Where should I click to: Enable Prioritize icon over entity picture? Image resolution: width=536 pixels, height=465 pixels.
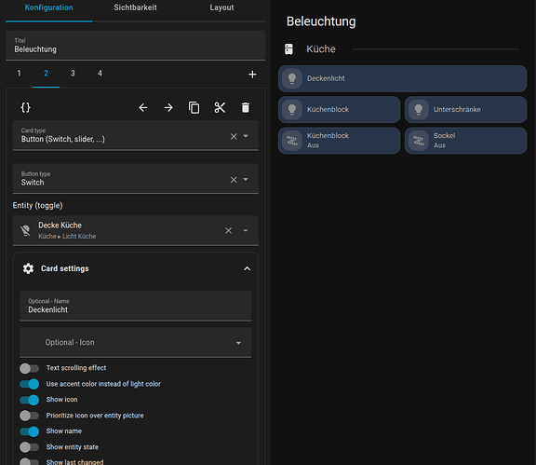point(30,416)
